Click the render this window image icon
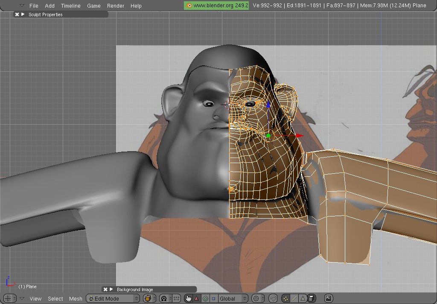The width and height of the screenshot is (437, 304). [x=329, y=298]
